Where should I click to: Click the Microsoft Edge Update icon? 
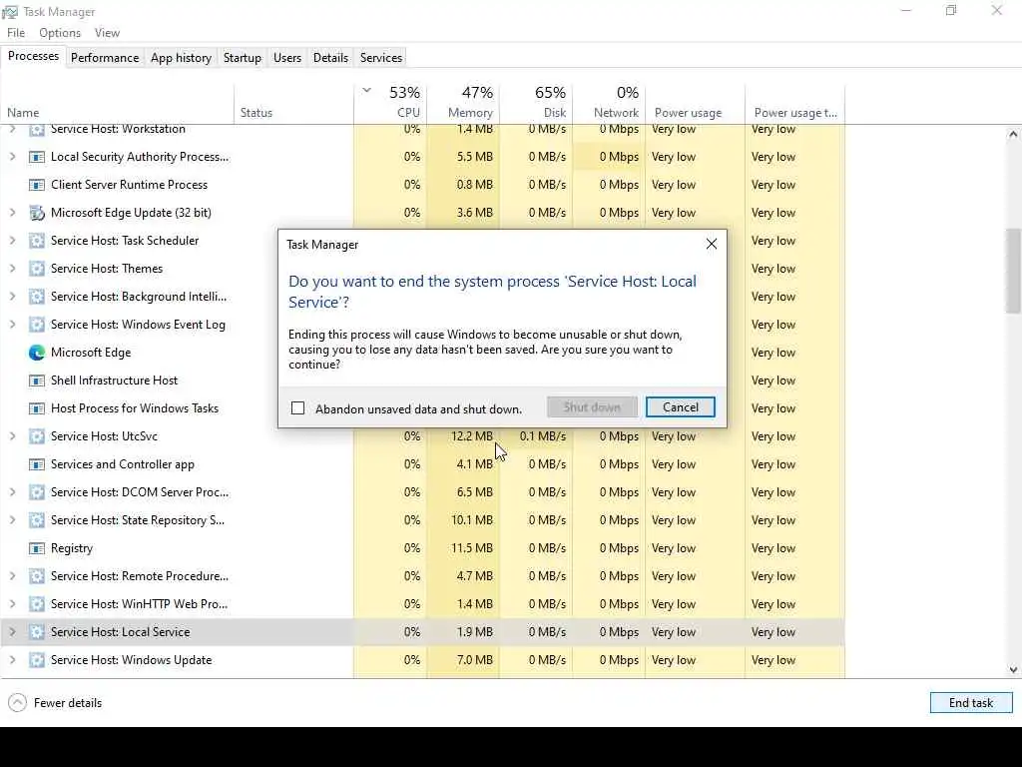37,213
